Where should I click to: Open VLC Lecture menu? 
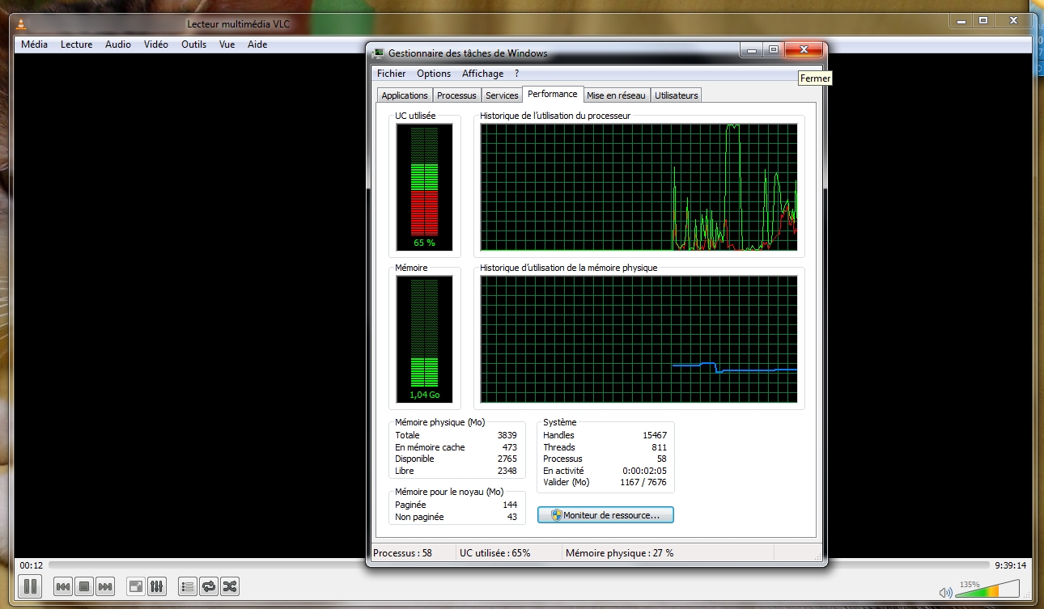(76, 44)
